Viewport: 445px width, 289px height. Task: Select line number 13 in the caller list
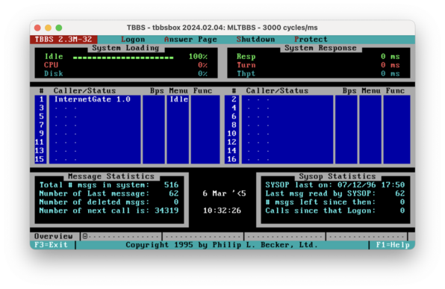[39, 150]
